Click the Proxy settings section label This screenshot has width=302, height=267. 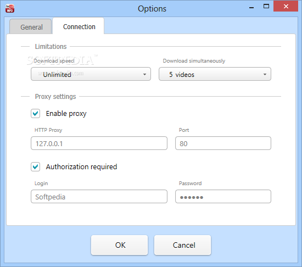pyautogui.click(x=55, y=97)
